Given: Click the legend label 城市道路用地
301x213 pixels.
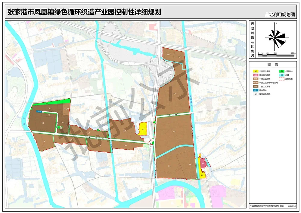Looking at the screenshot, I should [265, 94].
